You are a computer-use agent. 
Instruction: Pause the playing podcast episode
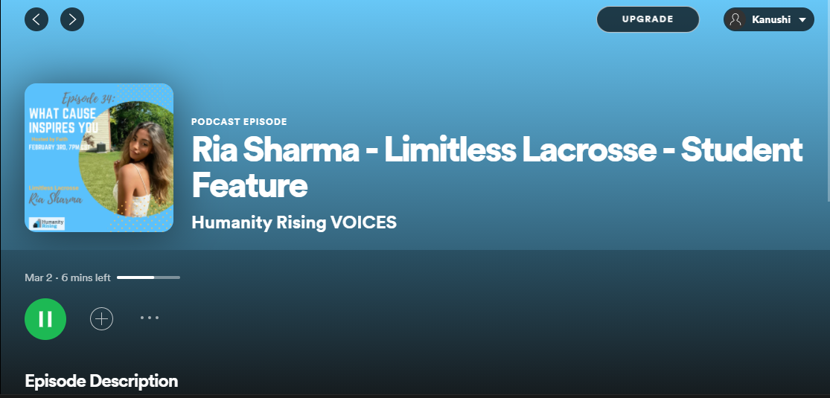point(45,319)
